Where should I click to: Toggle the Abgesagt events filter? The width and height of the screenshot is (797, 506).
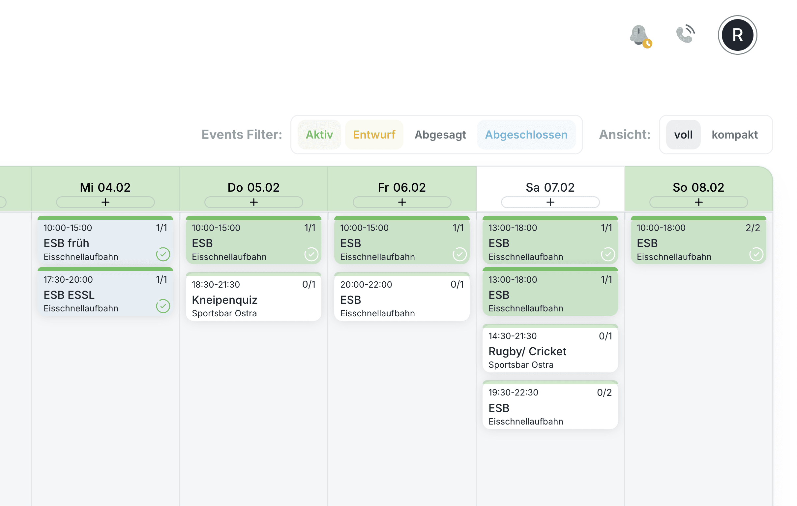coord(440,135)
